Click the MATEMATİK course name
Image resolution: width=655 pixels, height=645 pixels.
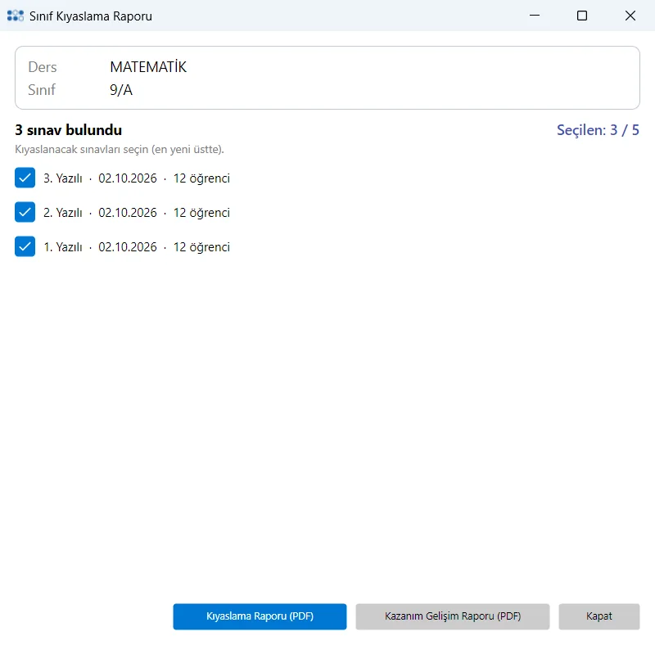coord(148,67)
